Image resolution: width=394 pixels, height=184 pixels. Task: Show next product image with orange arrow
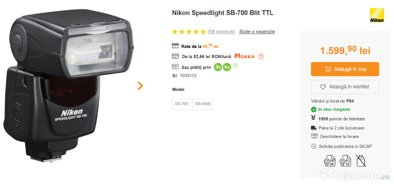pos(140,86)
